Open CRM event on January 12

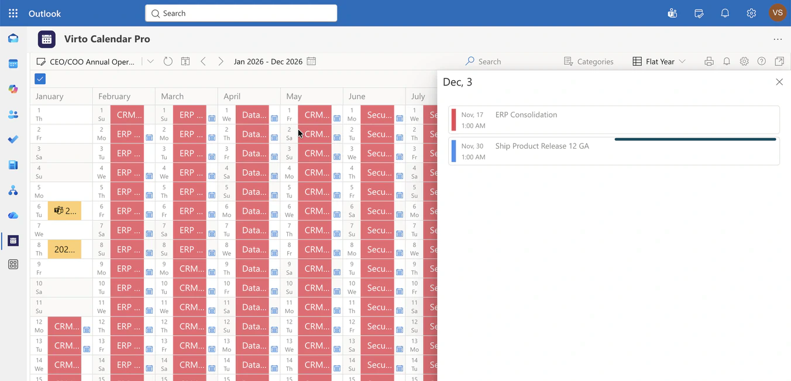click(64, 327)
